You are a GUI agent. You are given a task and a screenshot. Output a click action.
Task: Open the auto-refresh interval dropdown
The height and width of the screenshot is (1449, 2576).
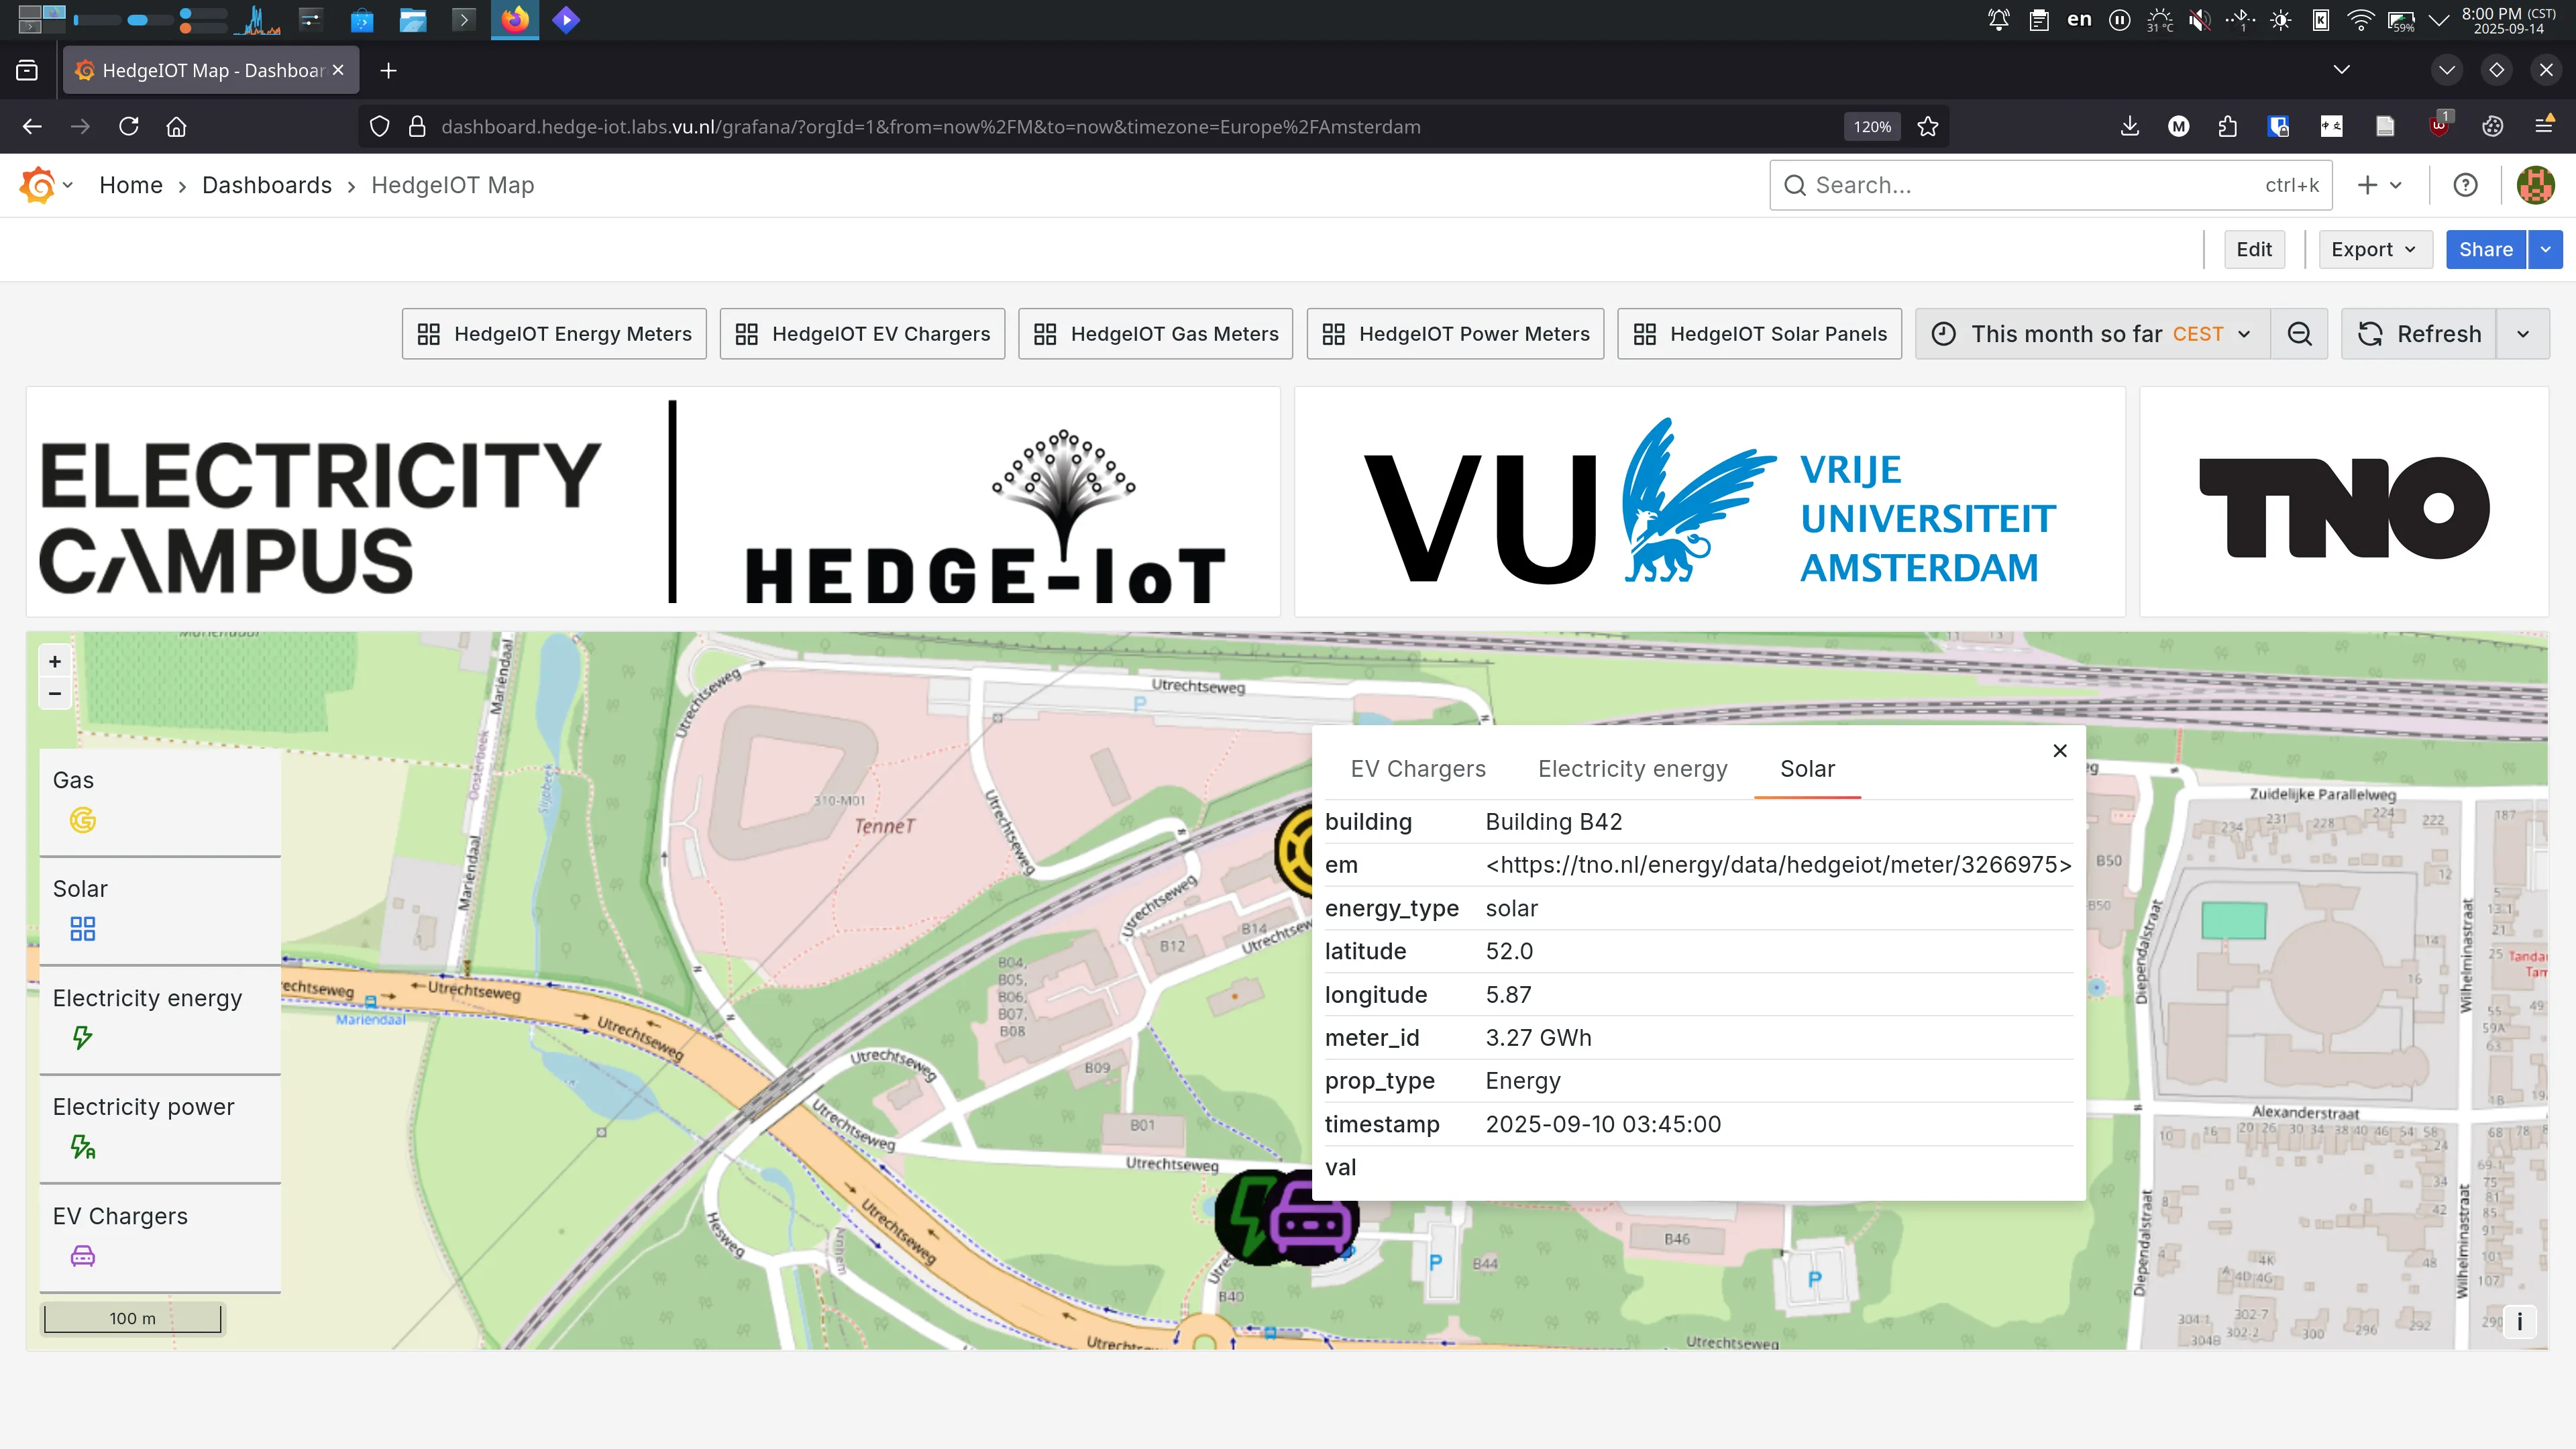click(2524, 333)
